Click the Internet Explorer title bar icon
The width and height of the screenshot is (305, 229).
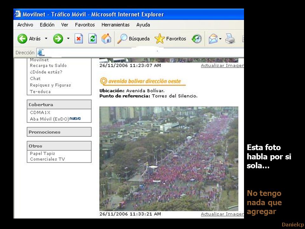pyautogui.click(x=18, y=14)
